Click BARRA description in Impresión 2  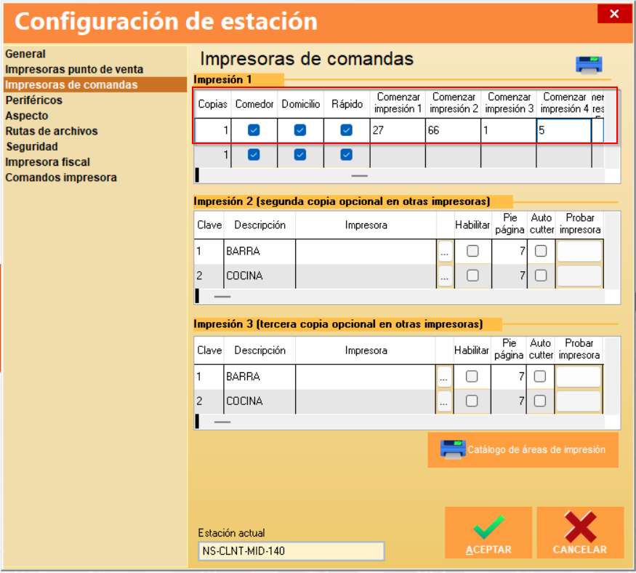pos(259,252)
